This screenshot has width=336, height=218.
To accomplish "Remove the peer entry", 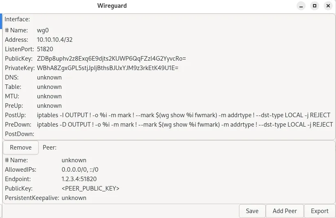I will [x=21, y=148].
